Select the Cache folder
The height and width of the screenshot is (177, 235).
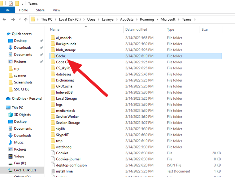[x=135, y=56]
